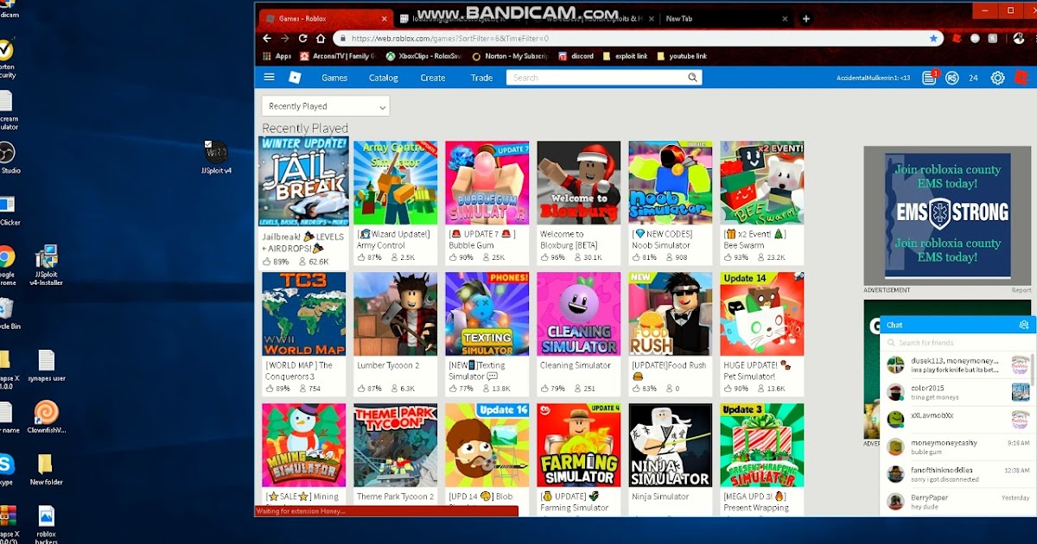1037x544 pixels.
Task: Open the Catalog page
Action: pyautogui.click(x=384, y=78)
